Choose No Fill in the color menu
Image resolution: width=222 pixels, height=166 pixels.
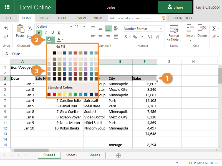[x=60, y=47]
